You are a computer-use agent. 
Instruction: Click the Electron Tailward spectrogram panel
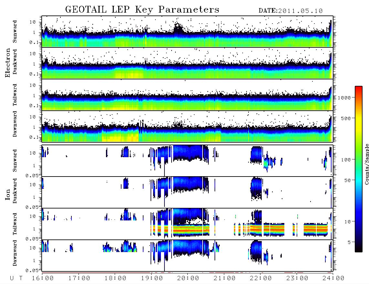187,95
